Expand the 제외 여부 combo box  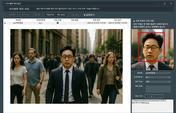(158, 82)
